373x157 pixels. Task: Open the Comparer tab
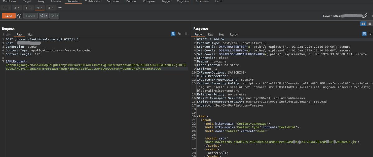[x=149, y=2]
